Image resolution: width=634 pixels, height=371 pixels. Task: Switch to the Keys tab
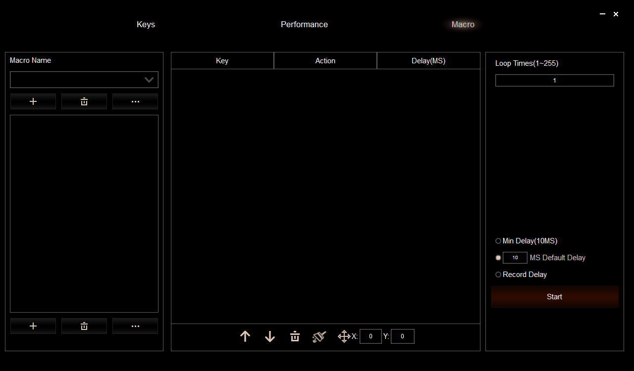pyautogui.click(x=146, y=24)
